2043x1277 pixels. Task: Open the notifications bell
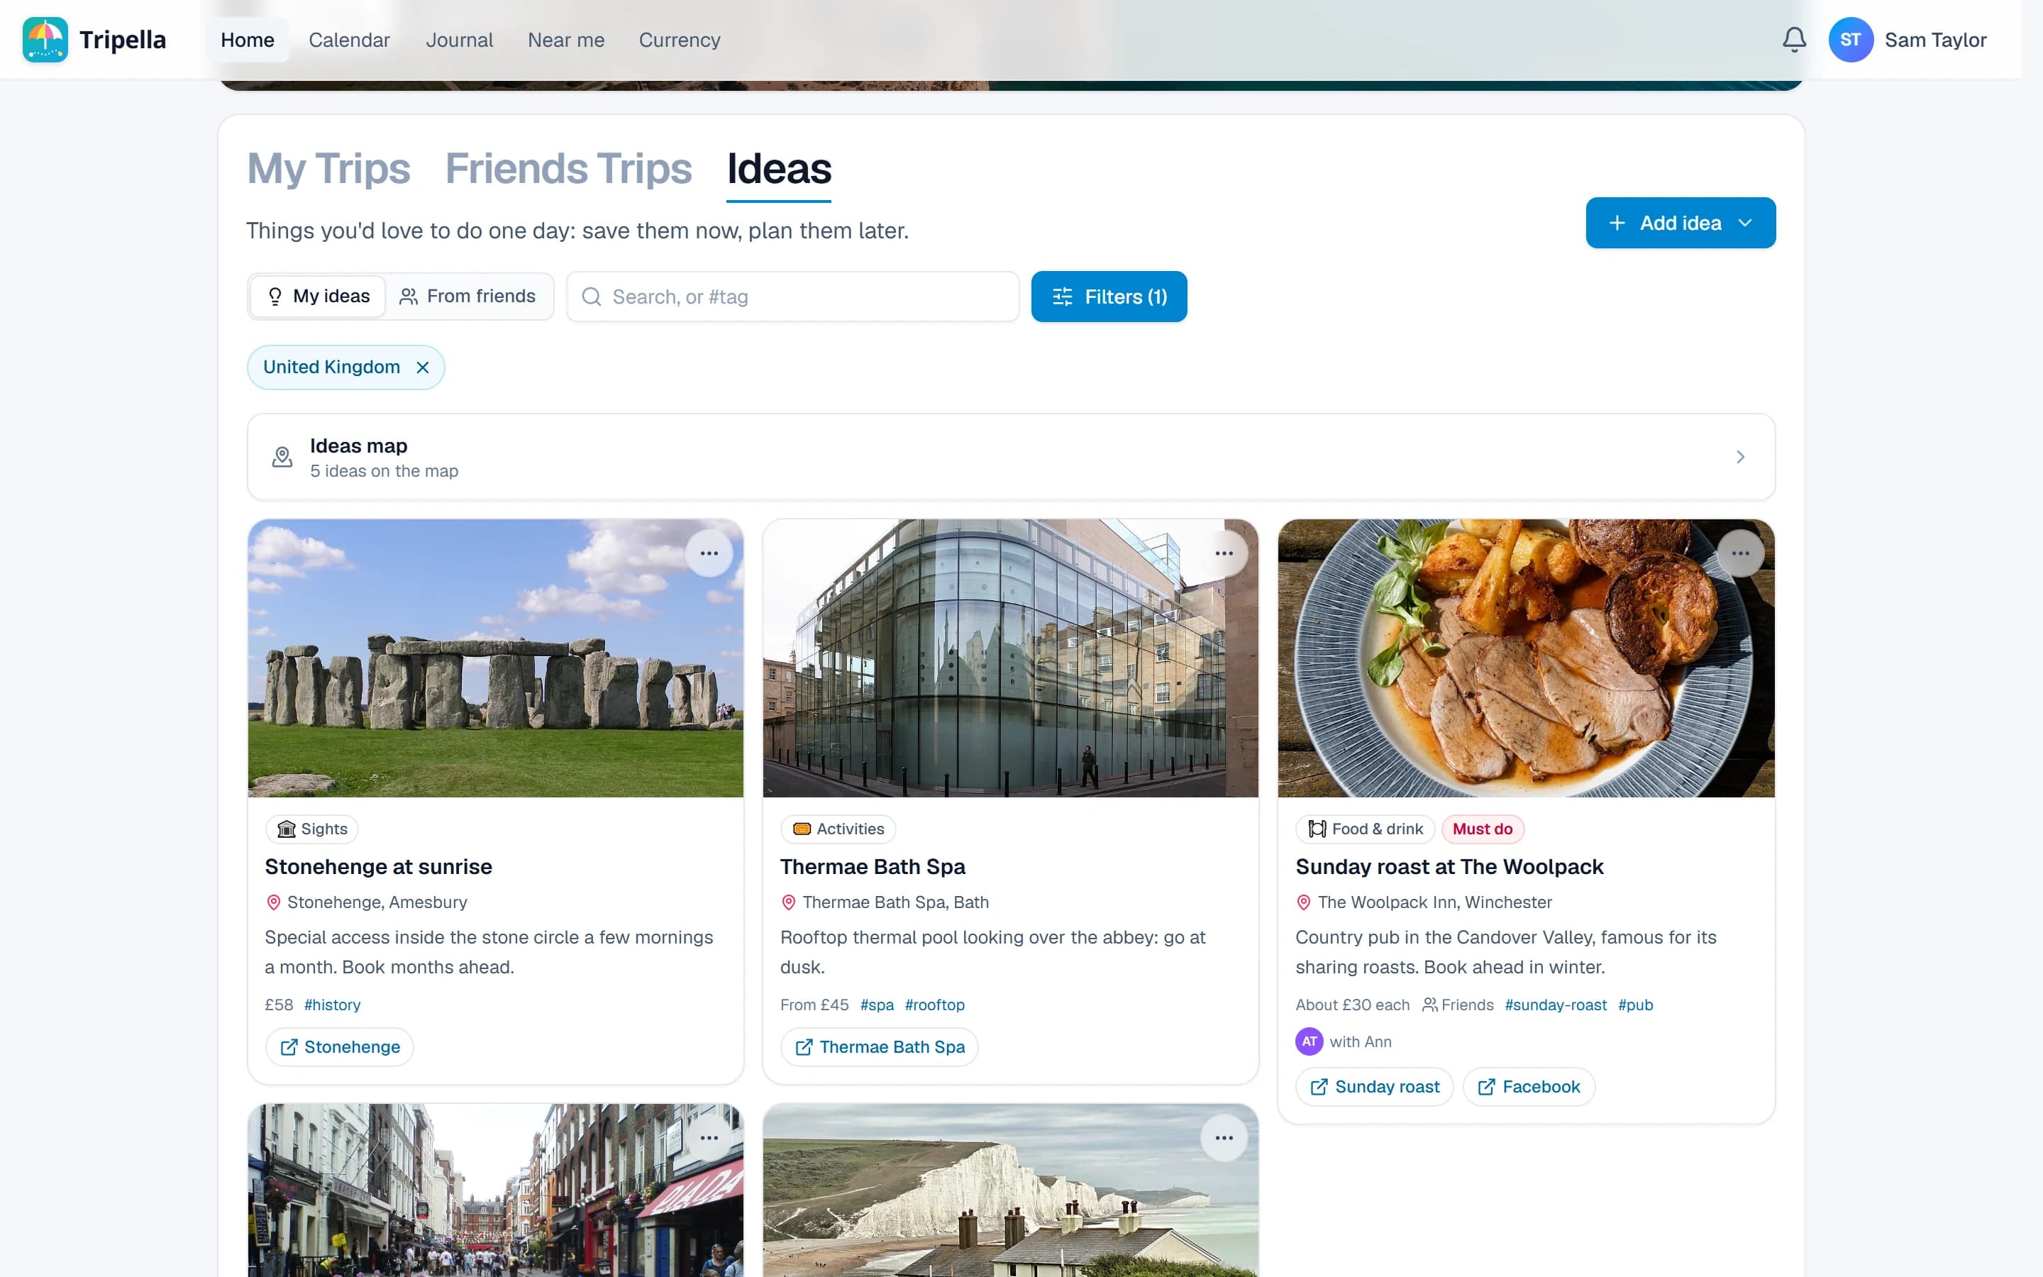[1794, 40]
